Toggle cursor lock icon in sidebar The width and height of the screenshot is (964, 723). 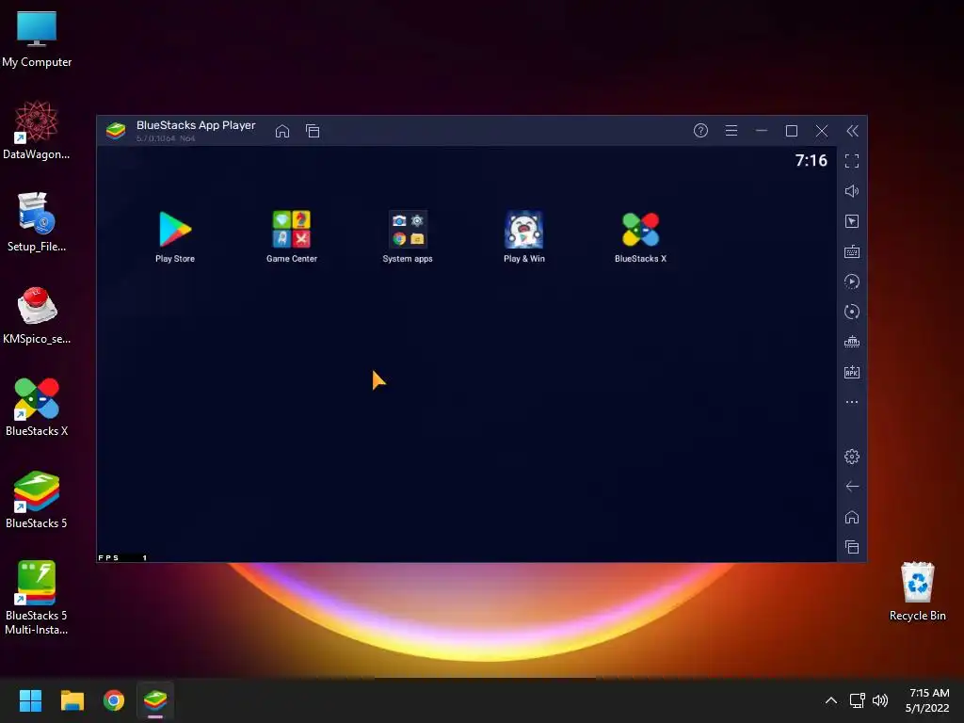(851, 221)
